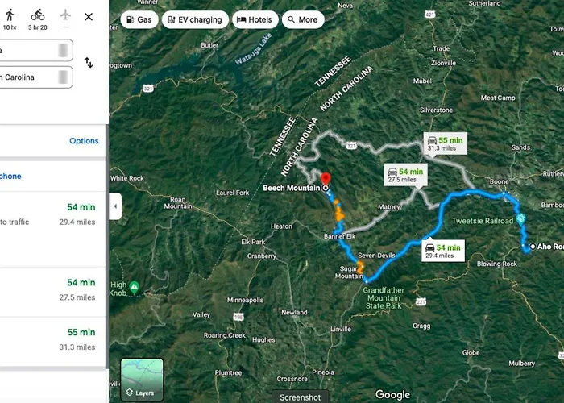The width and height of the screenshot is (564, 403).
Task: Click the side panel scrollbar
Action: 107,246
